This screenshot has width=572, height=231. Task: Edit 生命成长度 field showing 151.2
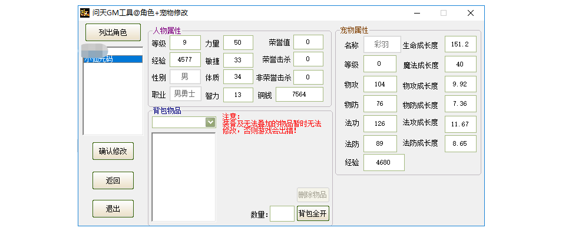pos(461,44)
